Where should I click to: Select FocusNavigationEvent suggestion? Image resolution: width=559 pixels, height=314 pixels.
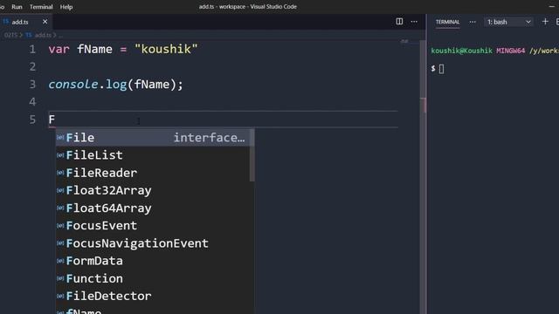pyautogui.click(x=153, y=243)
